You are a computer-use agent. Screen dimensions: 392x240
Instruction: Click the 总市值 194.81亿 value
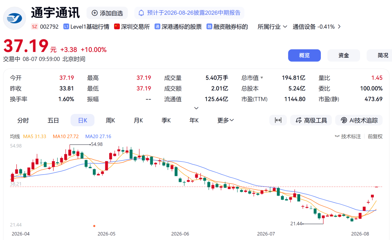point(294,78)
